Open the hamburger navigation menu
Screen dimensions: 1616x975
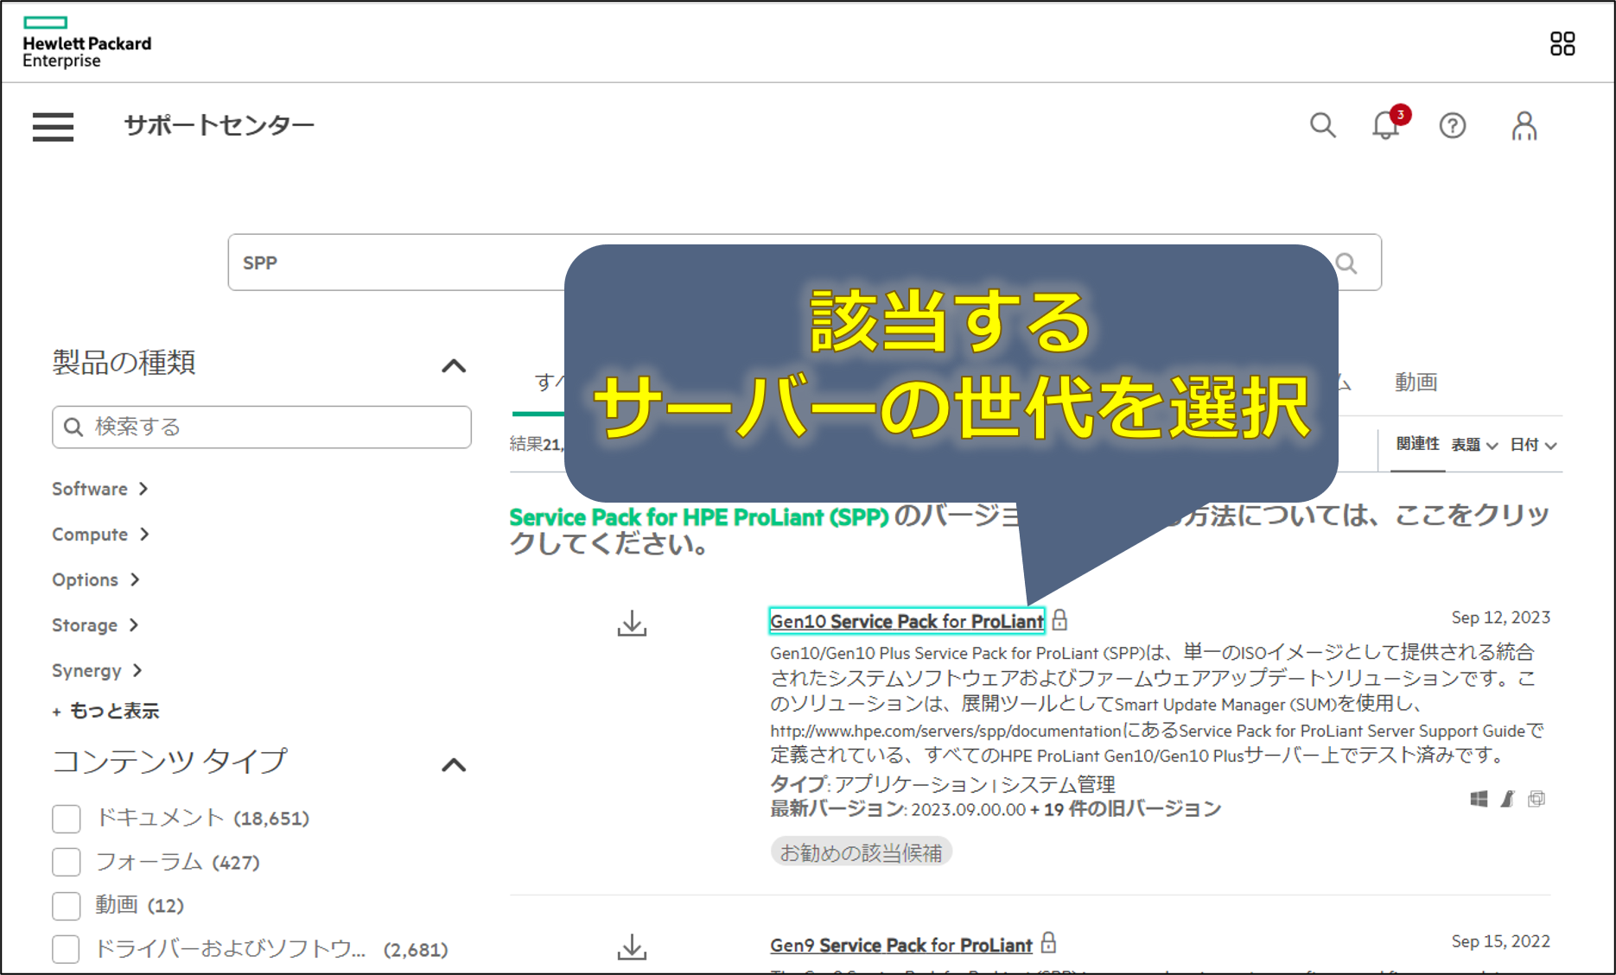tap(53, 126)
